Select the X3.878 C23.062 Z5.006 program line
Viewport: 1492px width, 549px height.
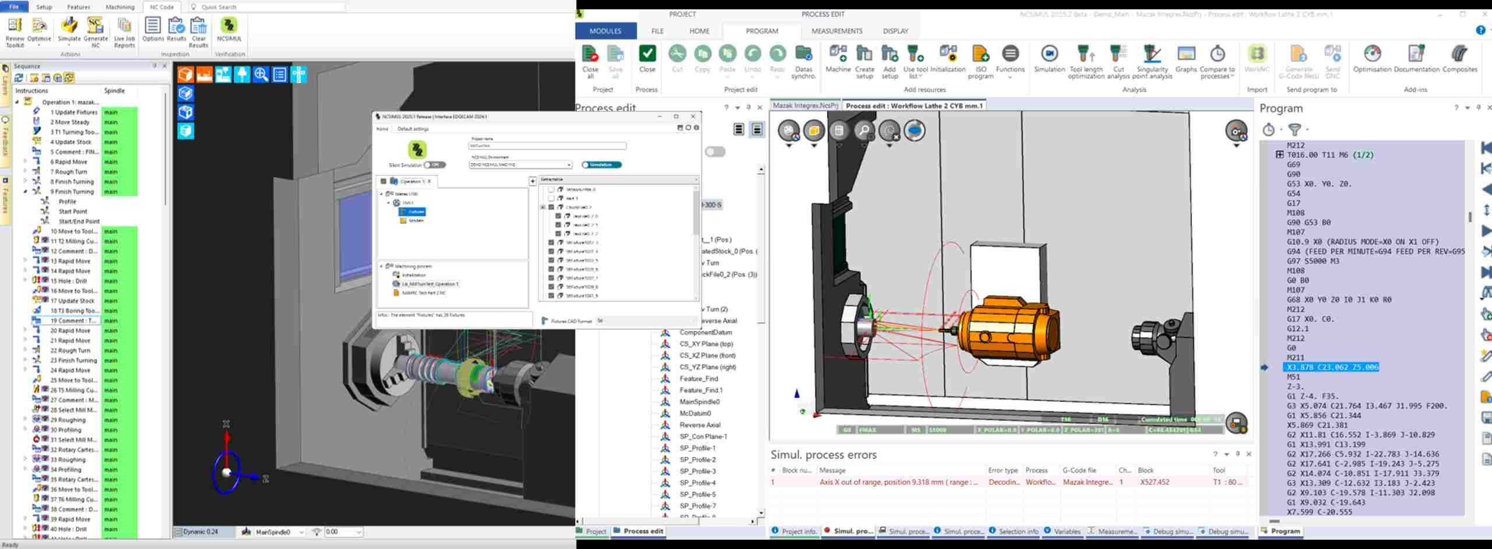pos(1331,367)
